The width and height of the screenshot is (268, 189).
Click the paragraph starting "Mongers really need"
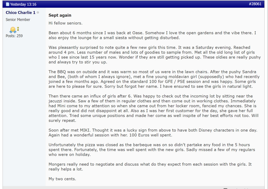pyautogui.click(x=150, y=167)
